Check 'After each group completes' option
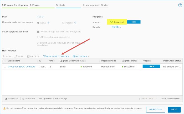The width and height of the screenshot is (184, 114). (x=38, y=37)
